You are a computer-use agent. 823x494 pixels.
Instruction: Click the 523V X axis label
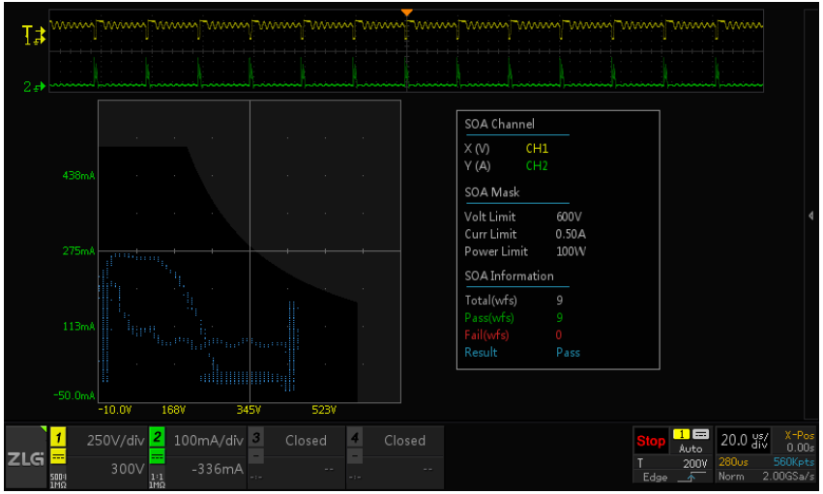[x=324, y=410]
